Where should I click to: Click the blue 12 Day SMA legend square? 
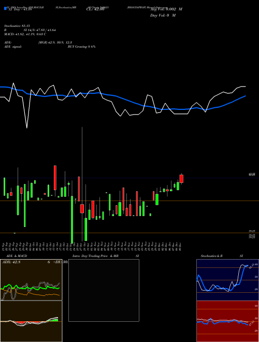6,9
